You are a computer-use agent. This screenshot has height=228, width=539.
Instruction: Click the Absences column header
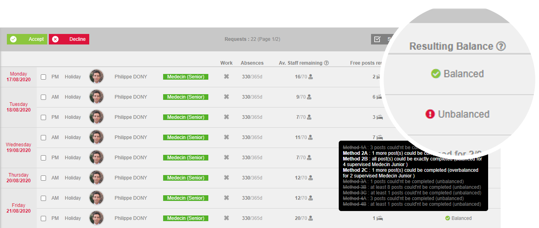coord(252,63)
